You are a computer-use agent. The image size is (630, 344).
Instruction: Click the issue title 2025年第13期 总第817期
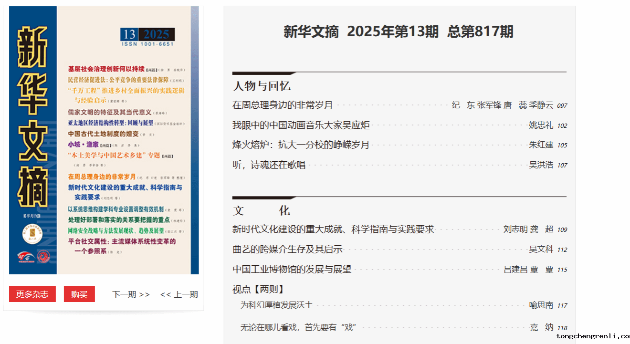[399, 32]
